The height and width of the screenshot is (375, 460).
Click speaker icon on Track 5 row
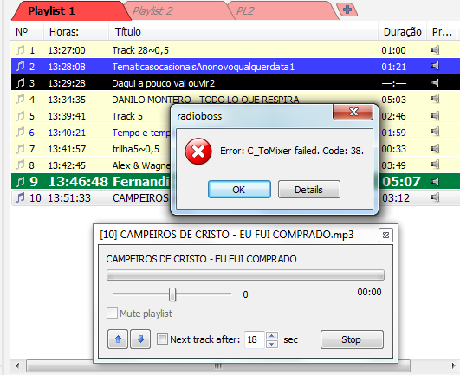(x=435, y=116)
